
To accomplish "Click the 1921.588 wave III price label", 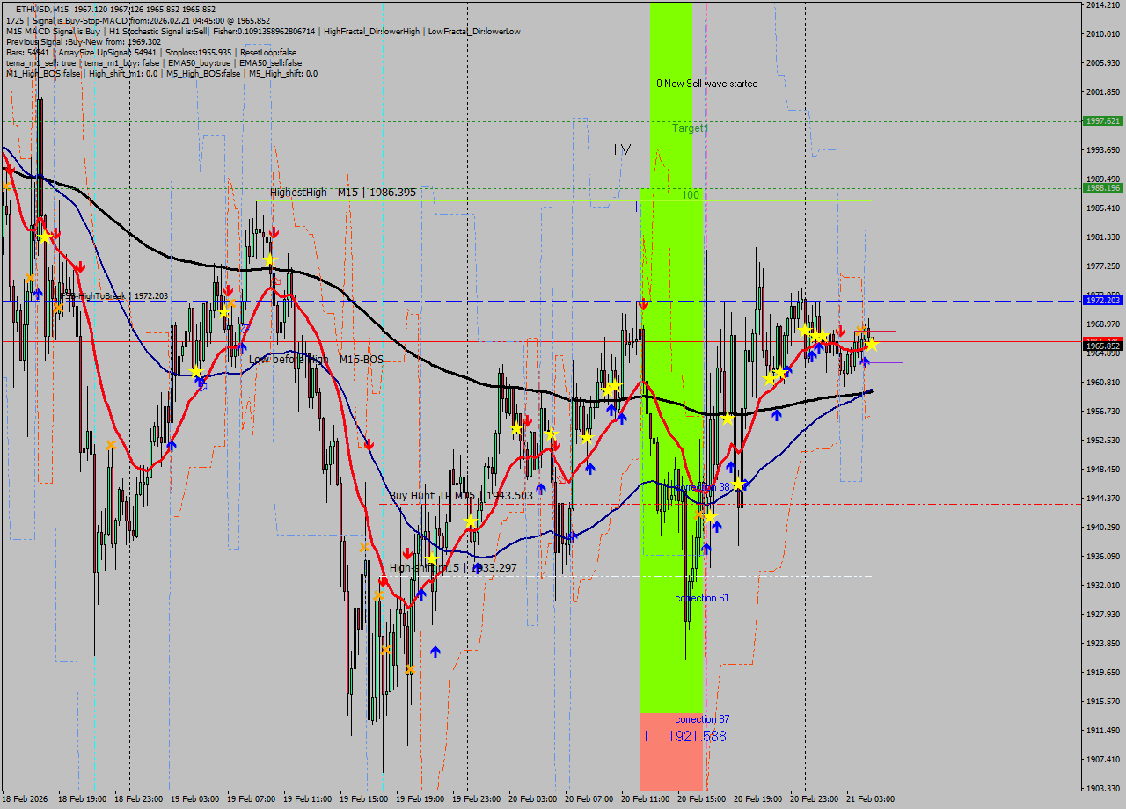I will pyautogui.click(x=696, y=736).
